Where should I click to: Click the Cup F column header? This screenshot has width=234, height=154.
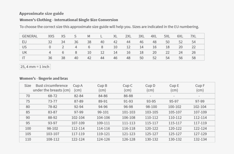click(200, 88)
